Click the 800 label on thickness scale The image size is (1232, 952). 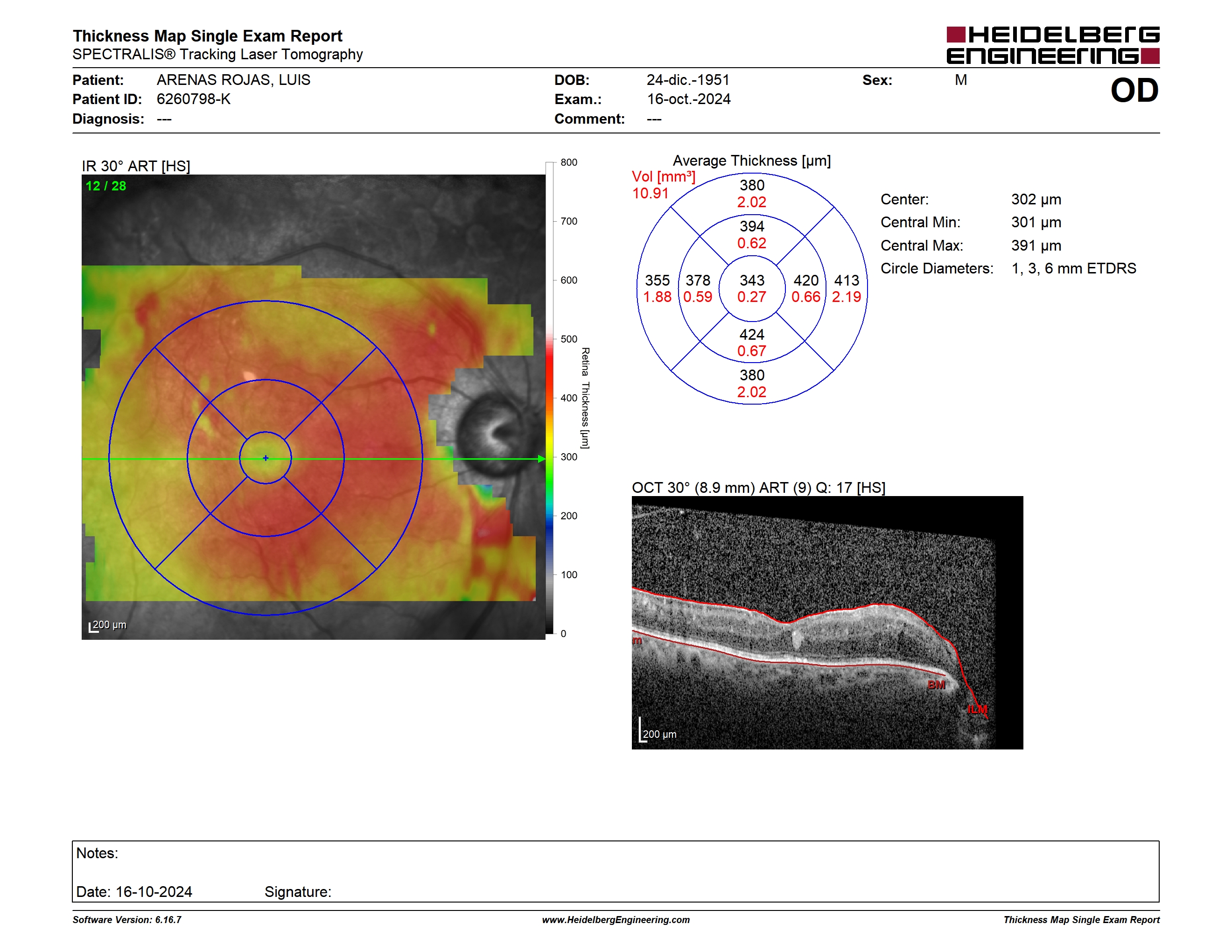(x=568, y=162)
